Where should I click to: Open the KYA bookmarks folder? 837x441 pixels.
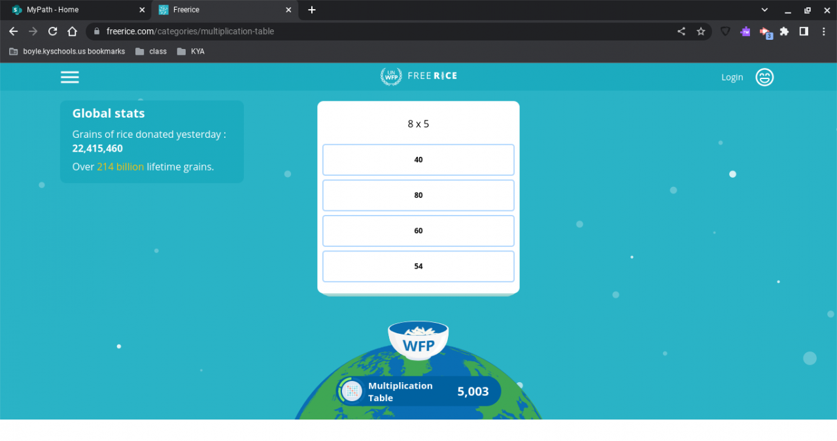(191, 51)
